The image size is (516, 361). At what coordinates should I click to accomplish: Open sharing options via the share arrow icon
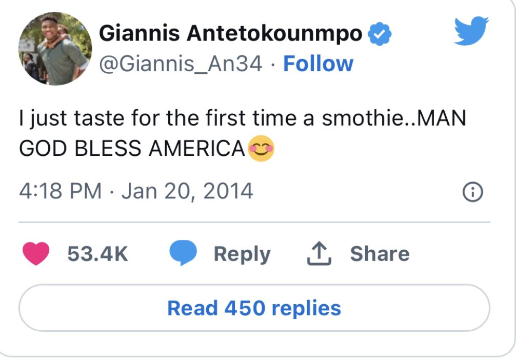(320, 252)
